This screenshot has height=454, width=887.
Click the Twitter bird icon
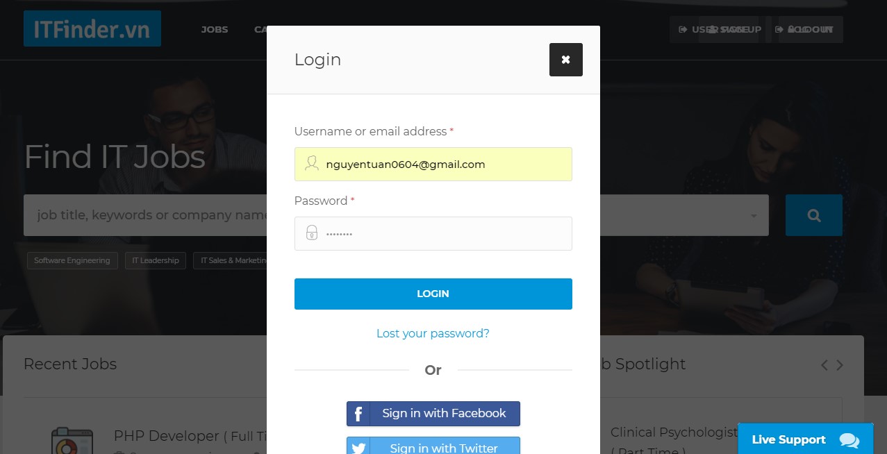point(358,448)
